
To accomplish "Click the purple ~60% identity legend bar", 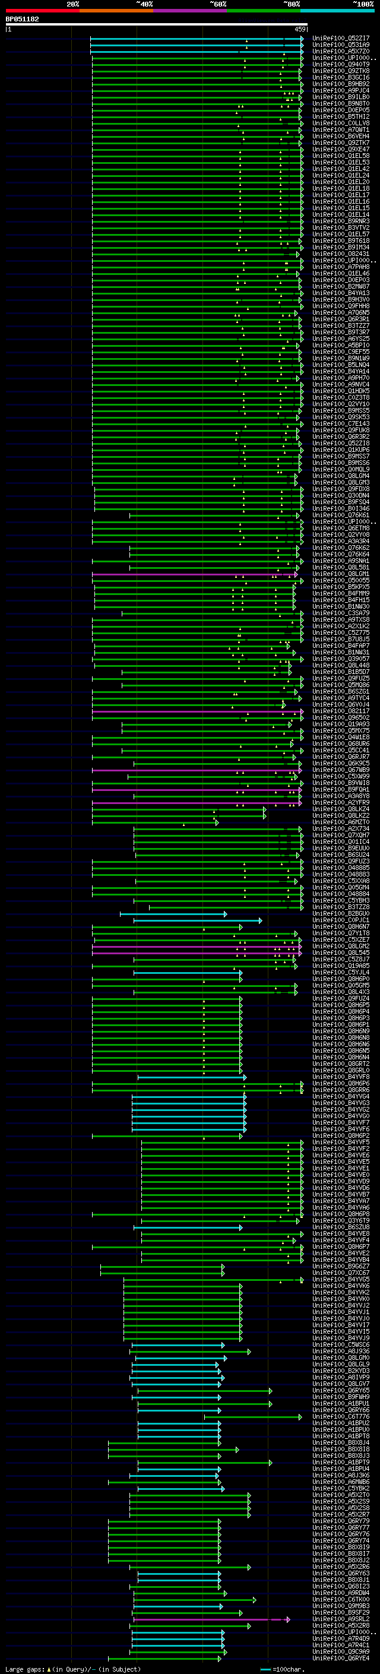I will click(189, 11).
